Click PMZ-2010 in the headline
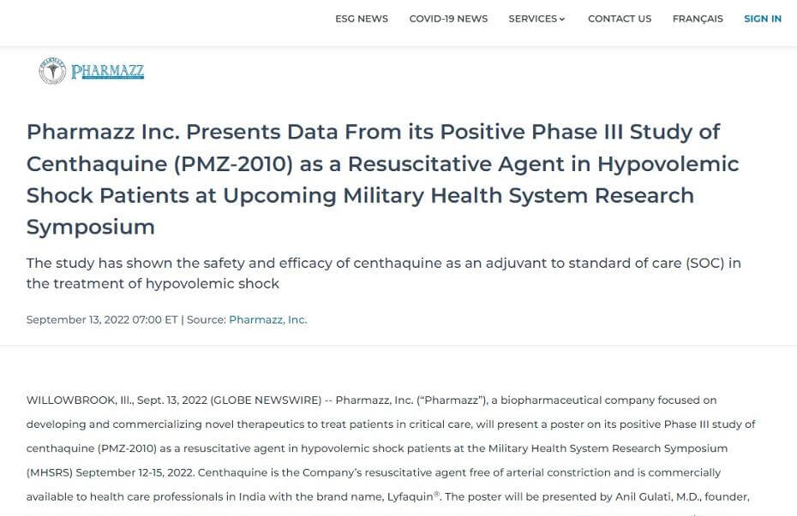This screenshot has height=516, width=797. point(233,164)
